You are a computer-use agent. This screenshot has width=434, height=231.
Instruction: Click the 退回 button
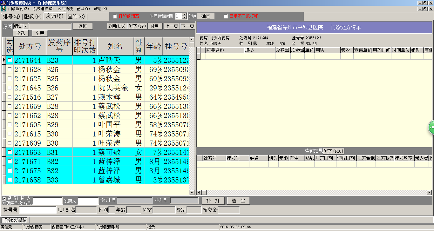83,26
